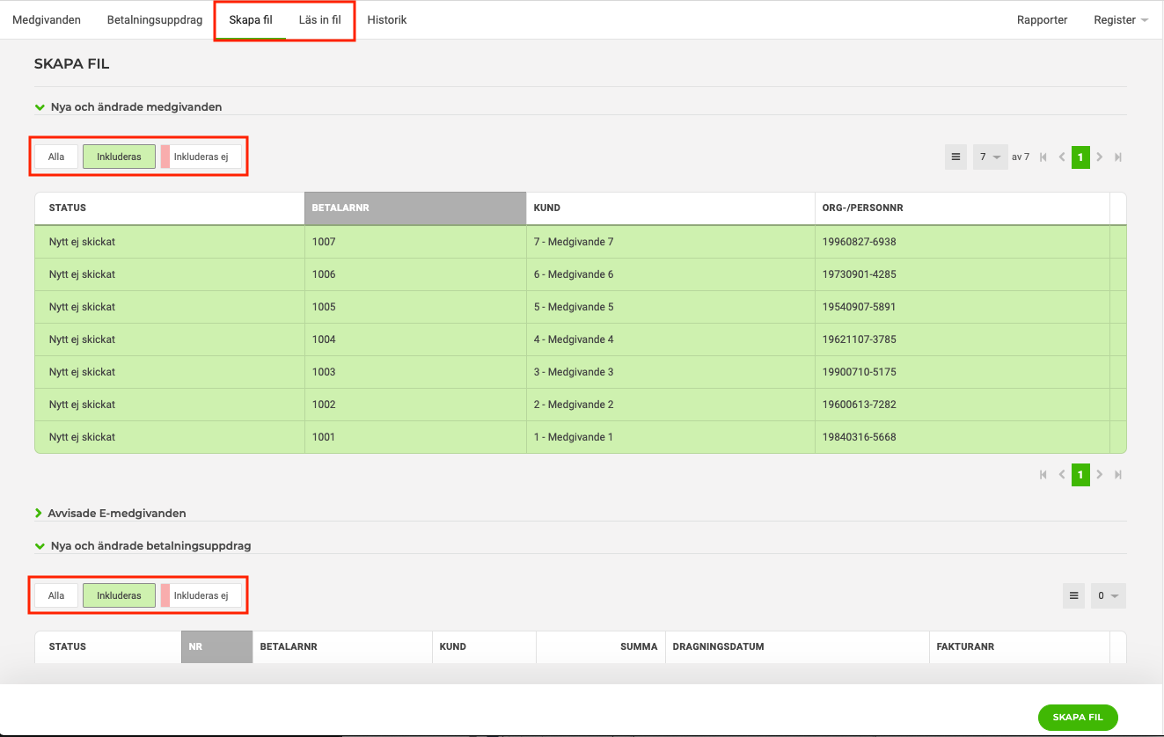This screenshot has width=1164, height=737.
Task: Sort medgivanden table by STATUS column
Action: click(170, 208)
